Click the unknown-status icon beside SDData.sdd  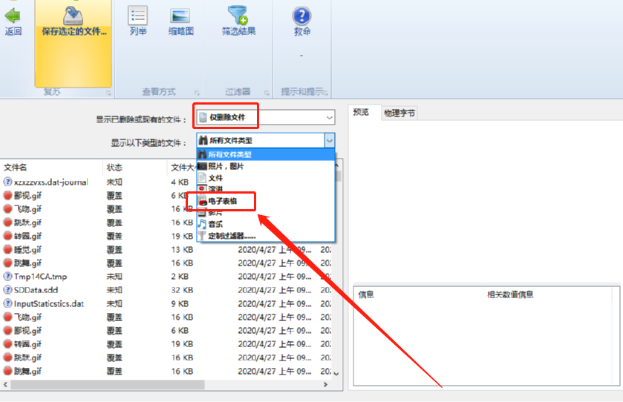[7, 290]
